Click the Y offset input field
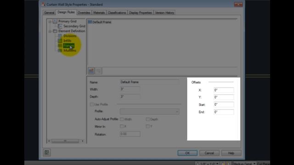 [224, 97]
